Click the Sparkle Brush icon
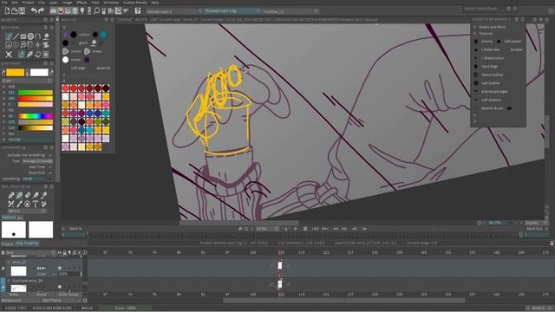This screenshot has height=312, width=555. click(510, 108)
